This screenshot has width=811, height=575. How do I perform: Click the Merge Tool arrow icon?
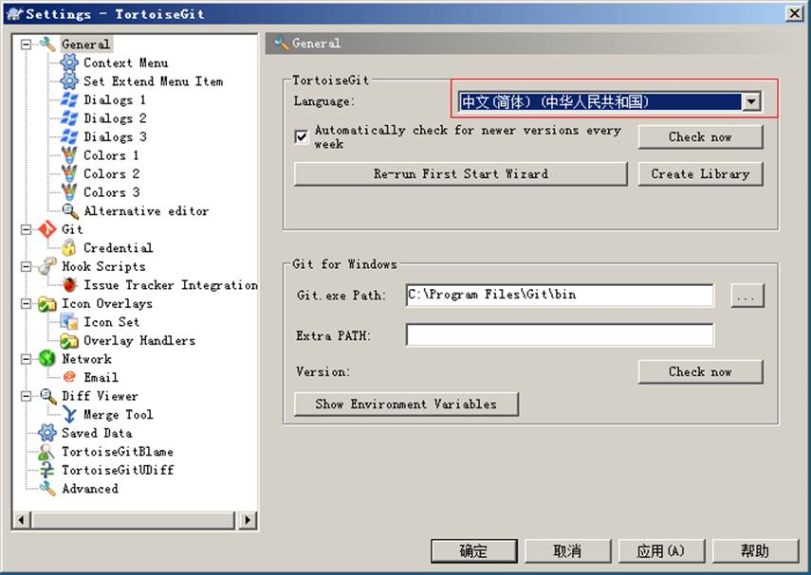(69, 414)
